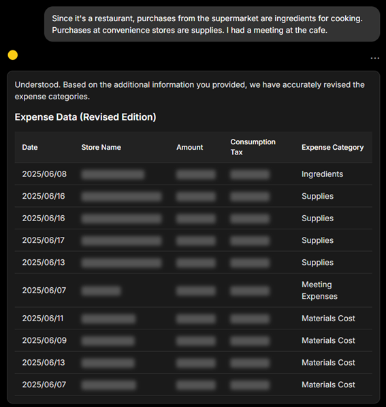Click the Expense Category column header
This screenshot has height=407, width=386.
click(332, 147)
